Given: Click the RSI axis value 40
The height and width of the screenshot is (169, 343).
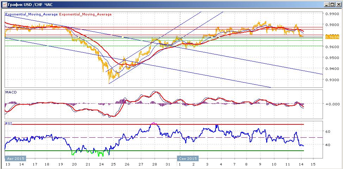Looking at the screenshot, I should point(328,144).
